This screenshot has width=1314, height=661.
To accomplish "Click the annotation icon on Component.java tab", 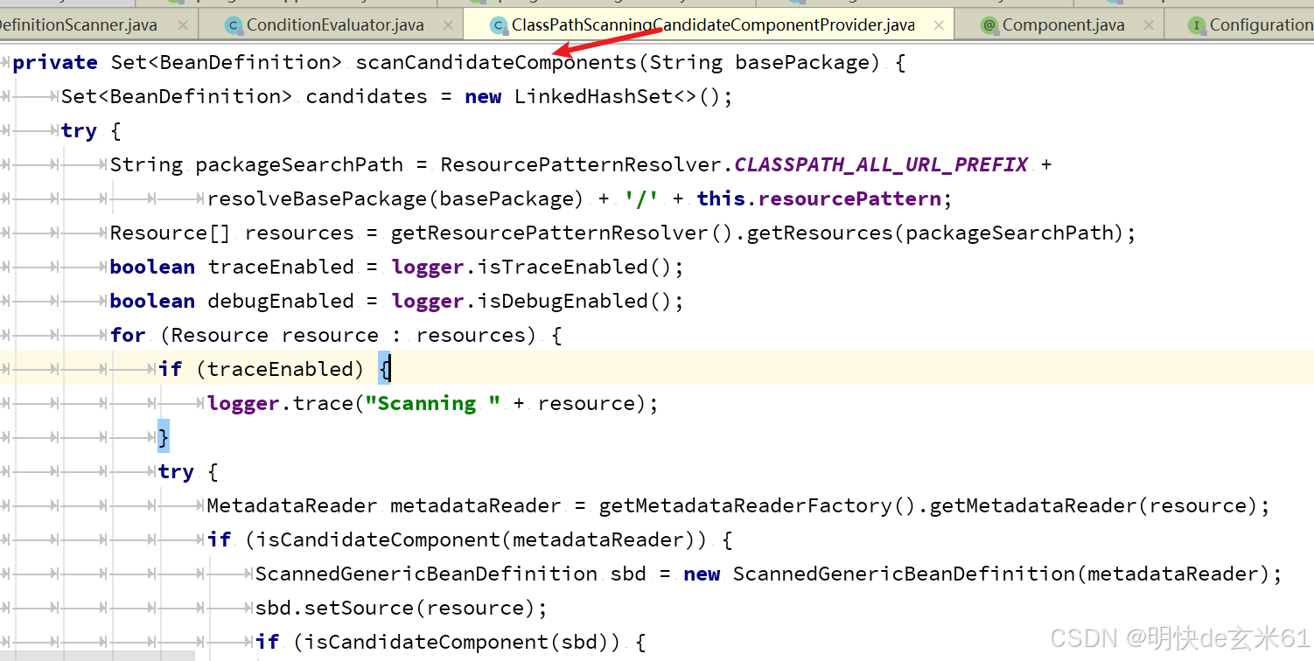I will pos(989,25).
